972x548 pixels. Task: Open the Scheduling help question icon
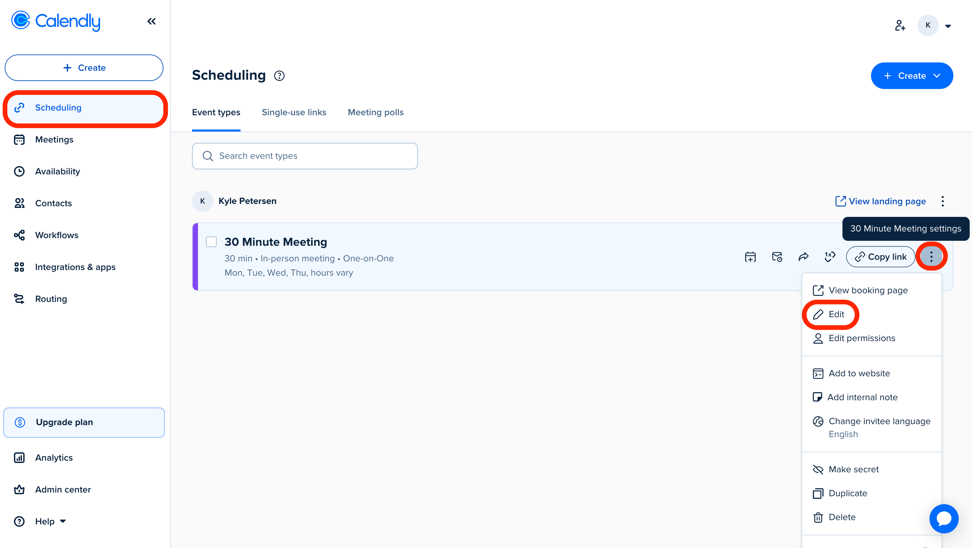[x=279, y=76]
